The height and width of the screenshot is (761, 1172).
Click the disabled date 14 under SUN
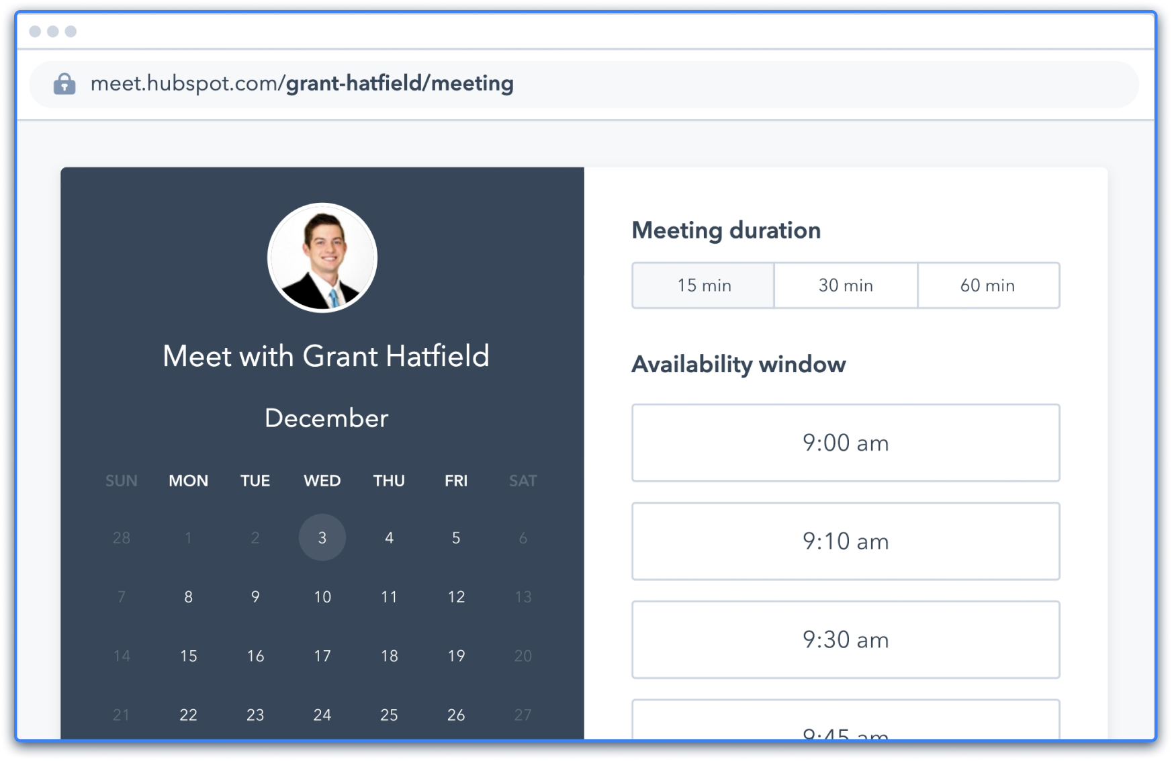click(x=122, y=656)
